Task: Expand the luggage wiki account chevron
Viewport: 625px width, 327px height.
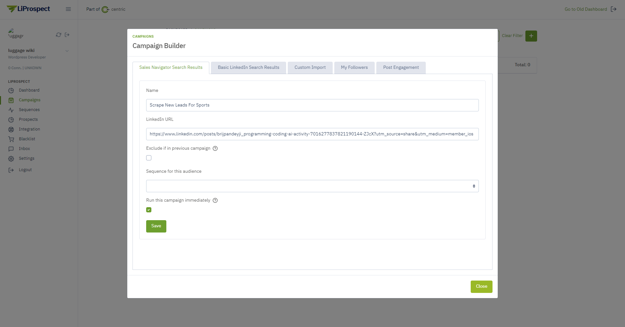Action: pyautogui.click(x=67, y=51)
